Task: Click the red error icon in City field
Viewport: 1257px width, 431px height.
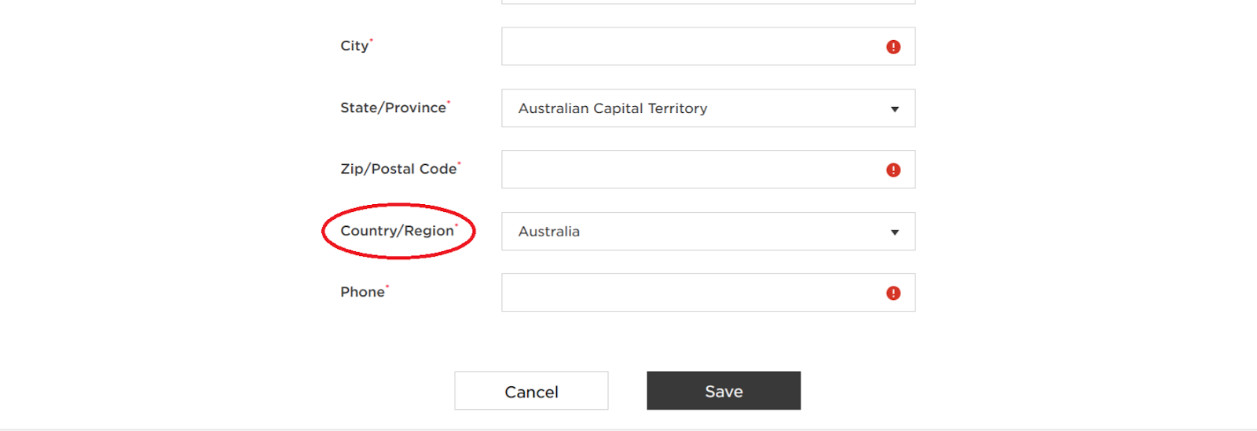Action: click(x=893, y=47)
